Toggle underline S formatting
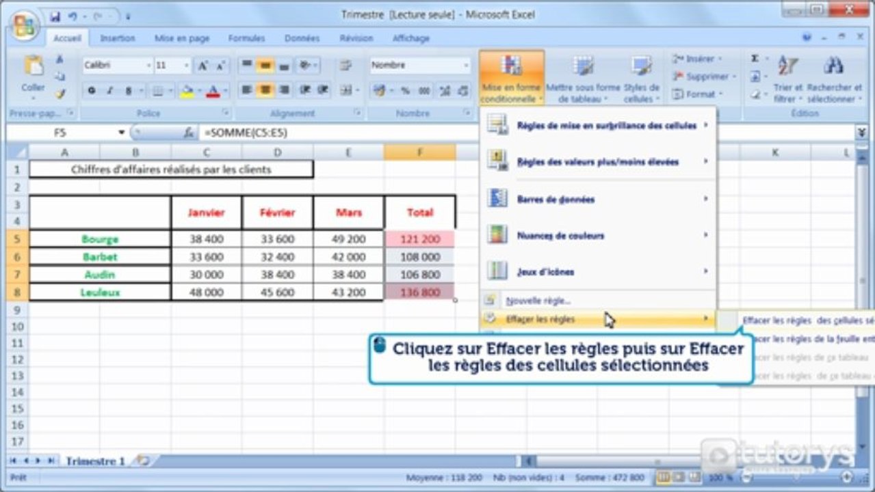The width and height of the screenshot is (875, 492). click(x=127, y=90)
